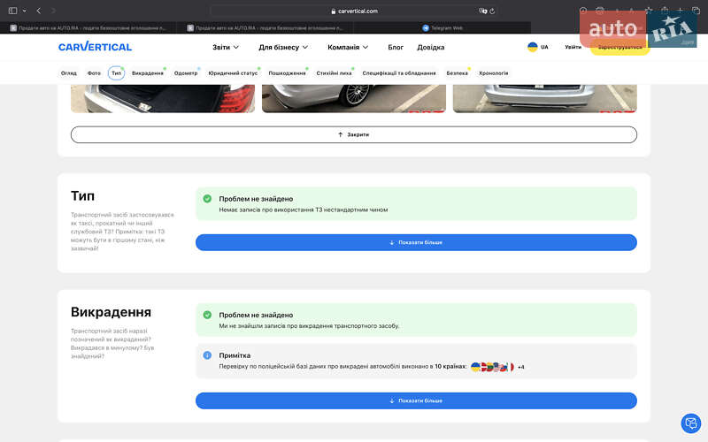Click the green checkmark in Викрадення section
This screenshot has width=708, height=442.
pos(207,315)
